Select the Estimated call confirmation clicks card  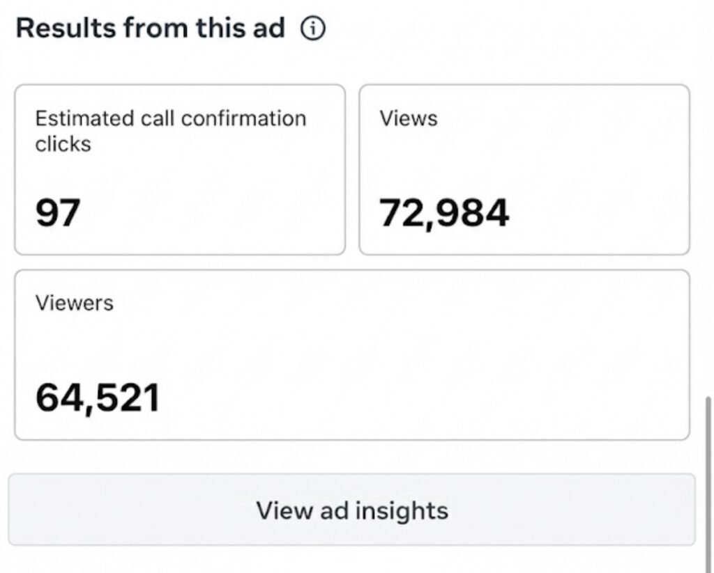pos(180,170)
